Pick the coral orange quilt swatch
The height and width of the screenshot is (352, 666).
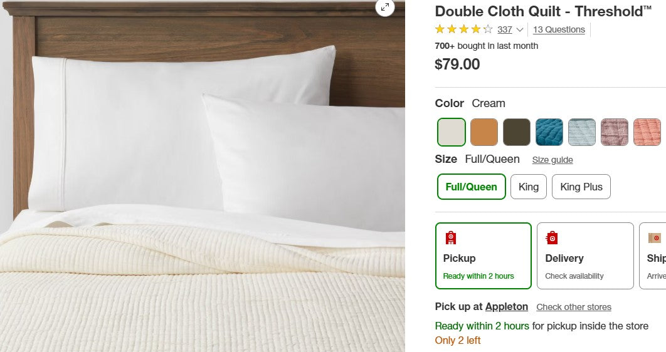(x=647, y=132)
